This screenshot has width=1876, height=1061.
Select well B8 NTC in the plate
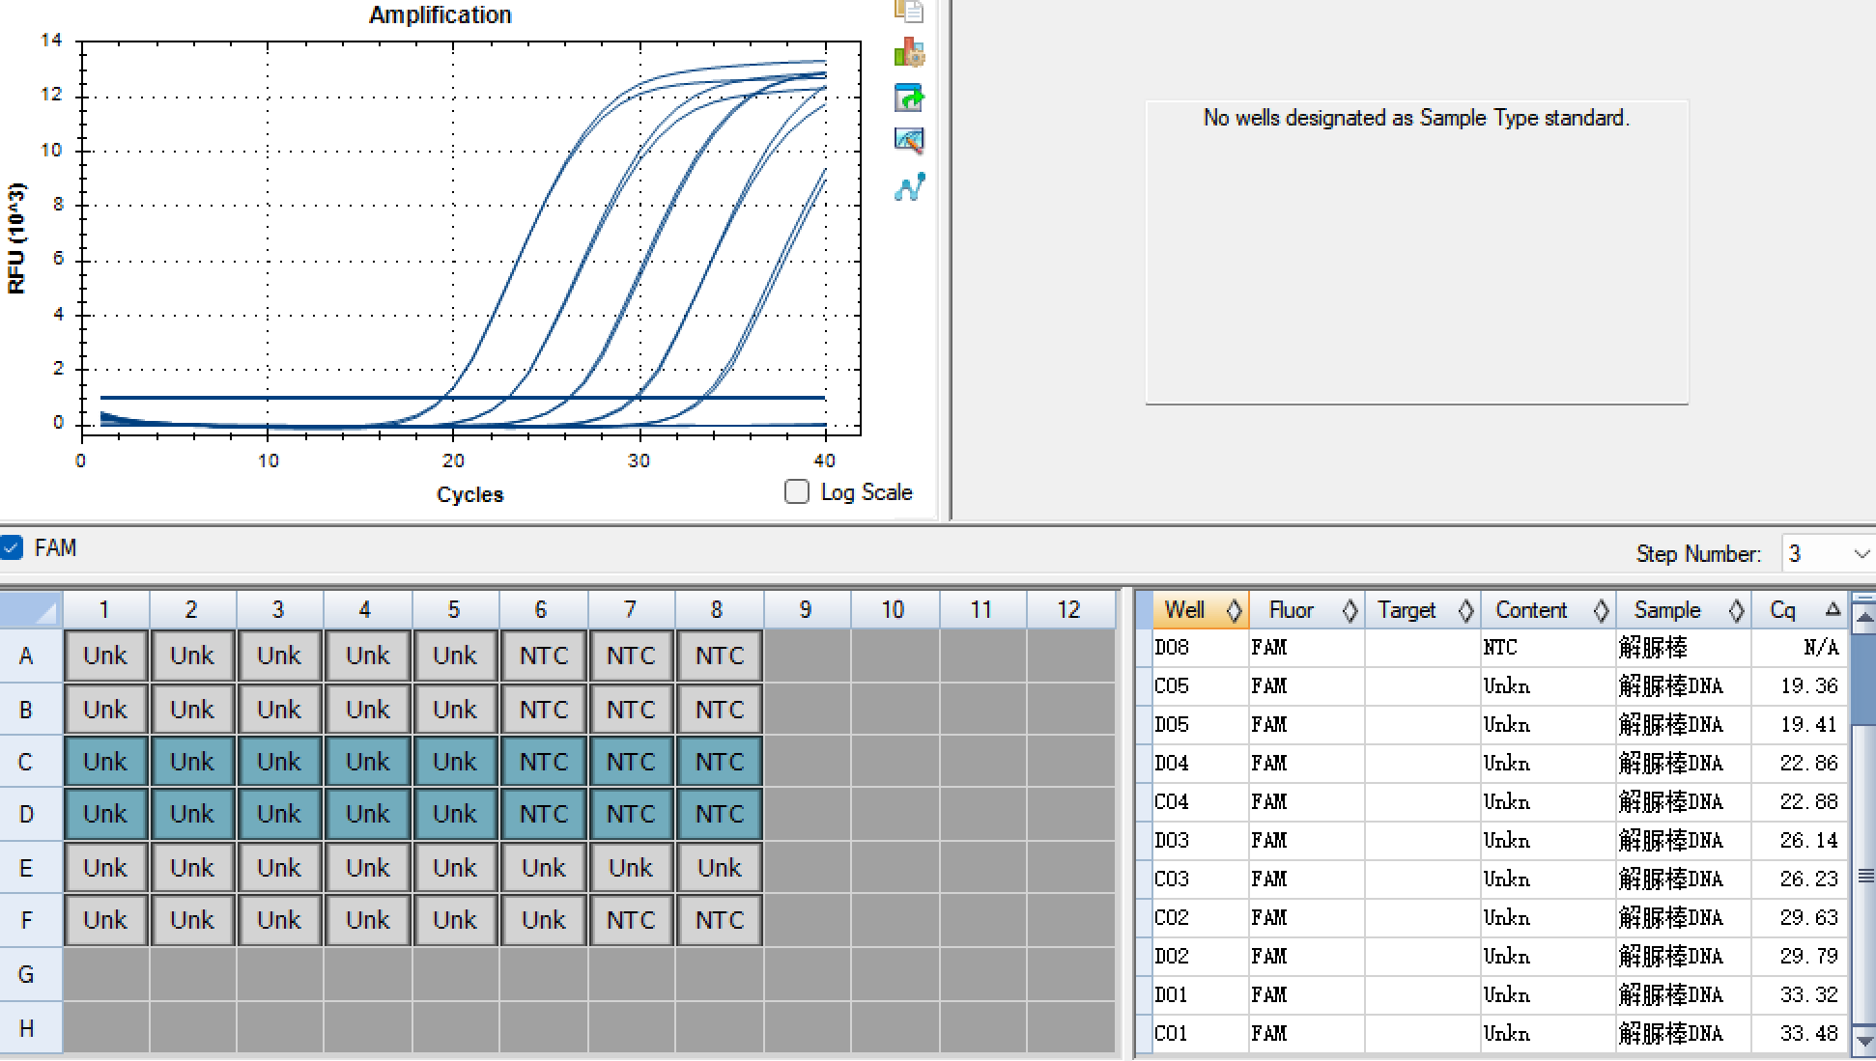tap(720, 710)
